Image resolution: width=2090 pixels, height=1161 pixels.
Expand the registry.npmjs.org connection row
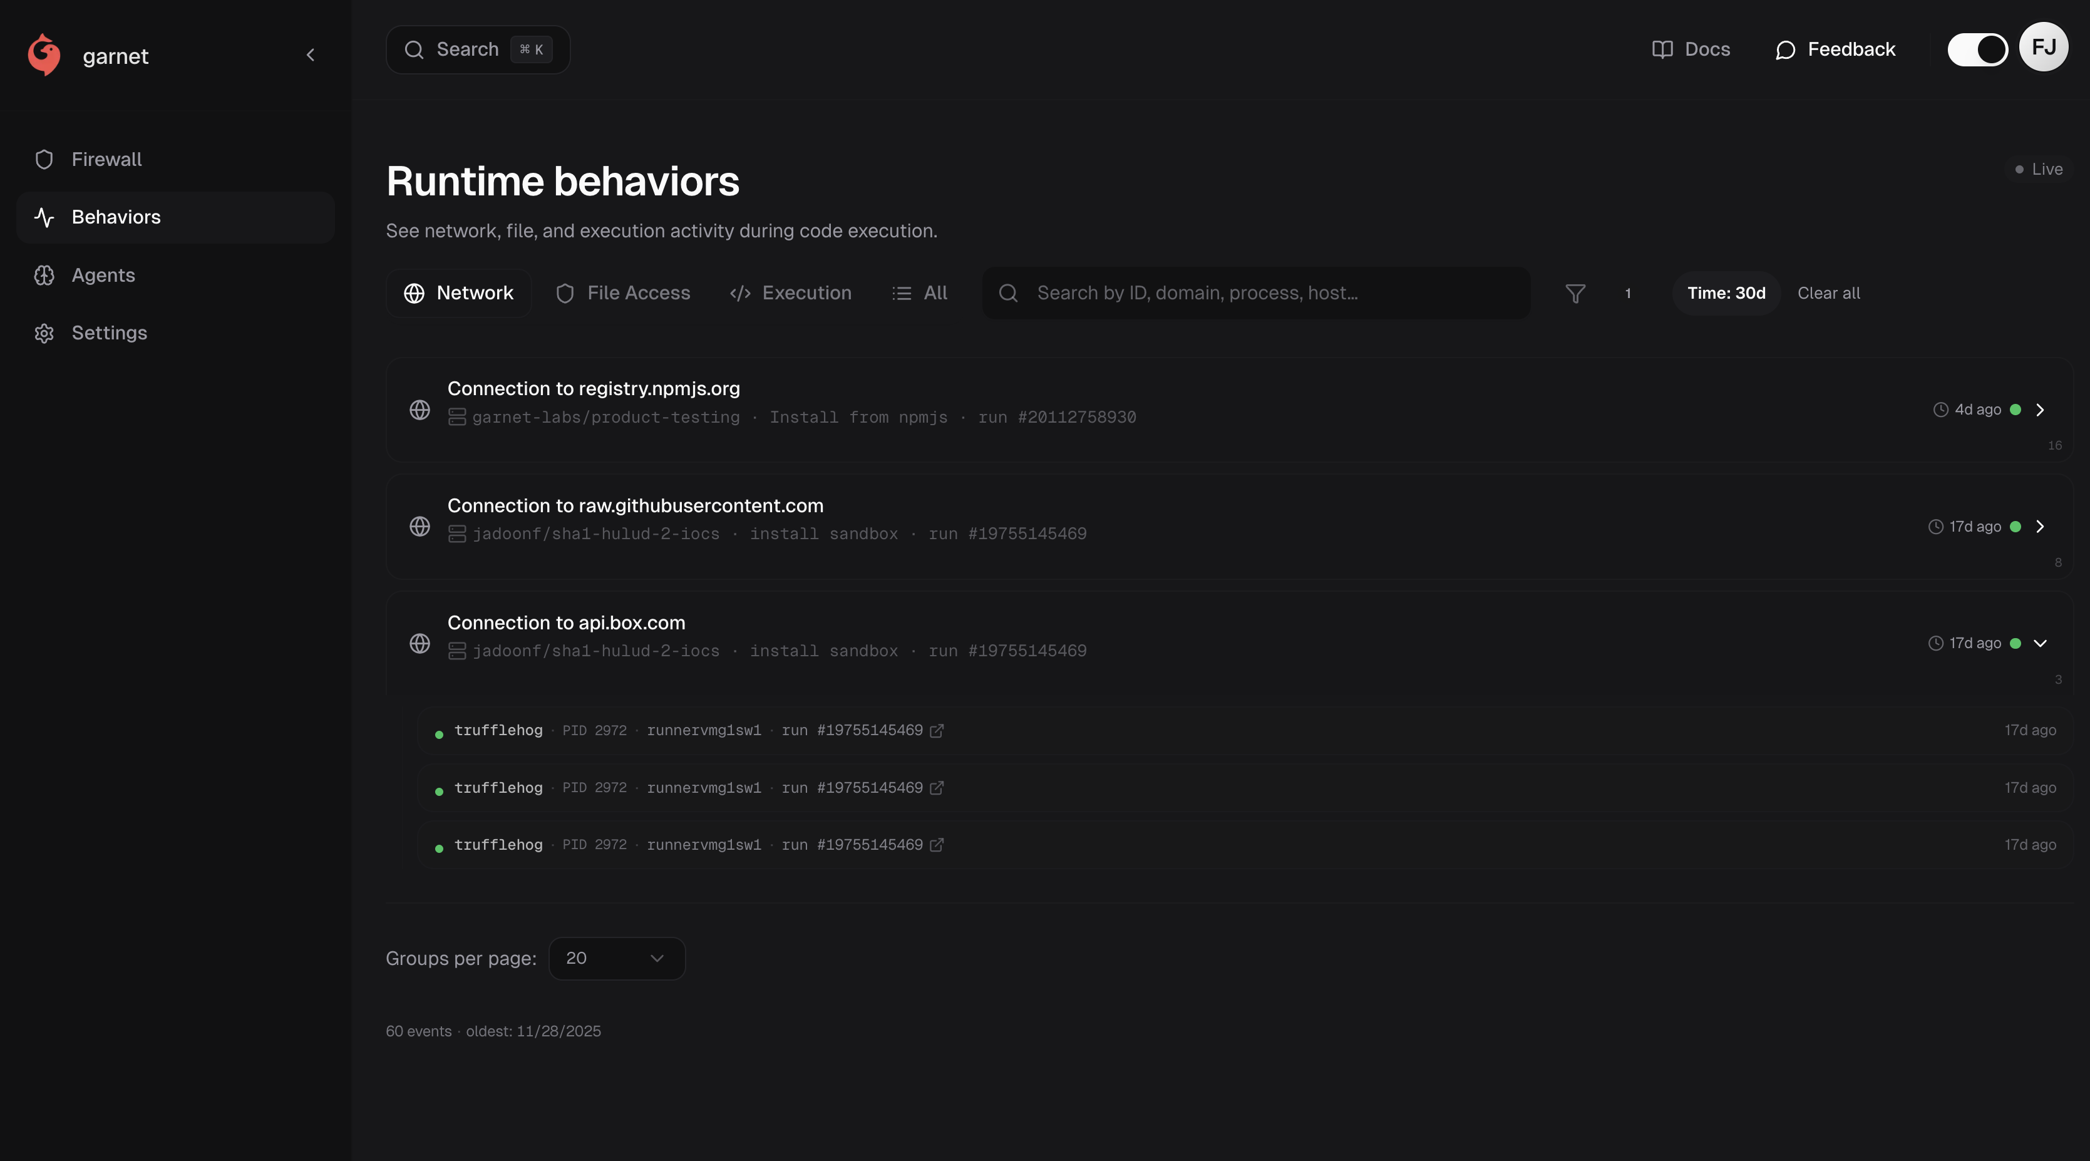pyautogui.click(x=2041, y=410)
